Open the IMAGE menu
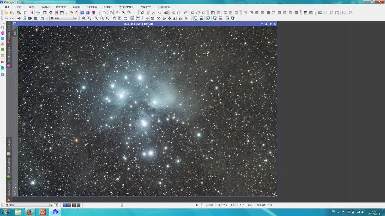The width and height of the screenshot is (385, 216). (45, 7)
